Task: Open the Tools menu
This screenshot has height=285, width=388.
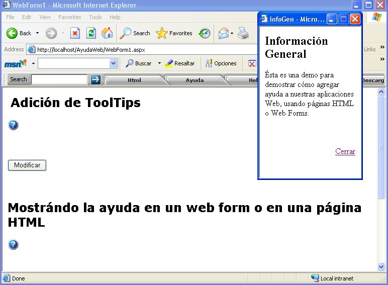Action: pos(95,17)
